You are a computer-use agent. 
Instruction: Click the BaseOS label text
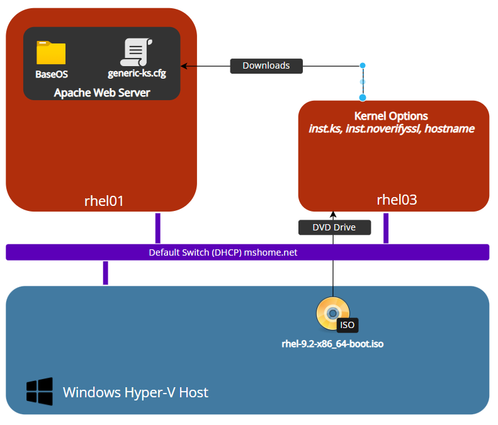point(52,74)
